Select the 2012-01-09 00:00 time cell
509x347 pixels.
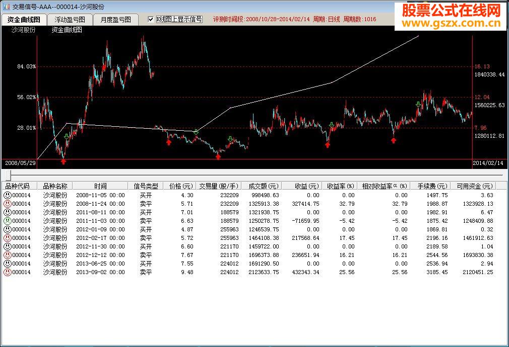pyautogui.click(x=100, y=229)
